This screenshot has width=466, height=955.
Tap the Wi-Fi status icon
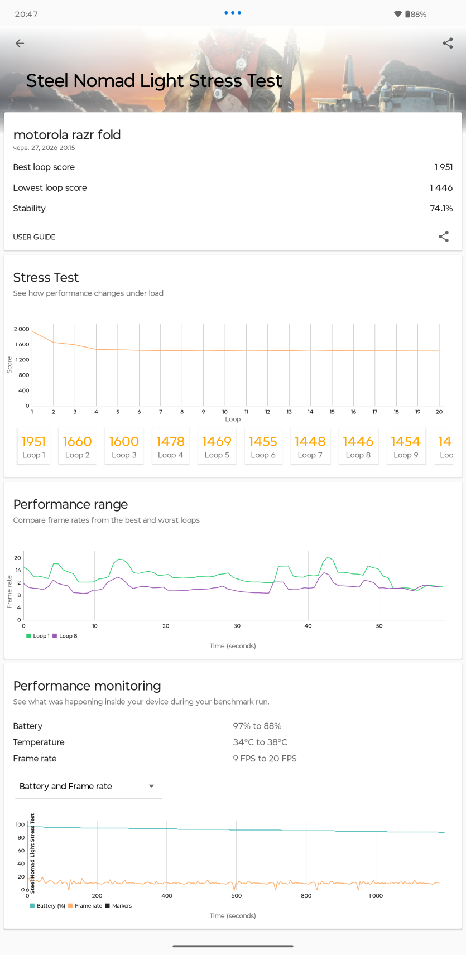click(x=398, y=14)
